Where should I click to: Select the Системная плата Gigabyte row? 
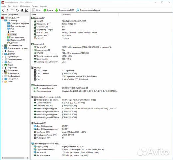coord(76,91)
